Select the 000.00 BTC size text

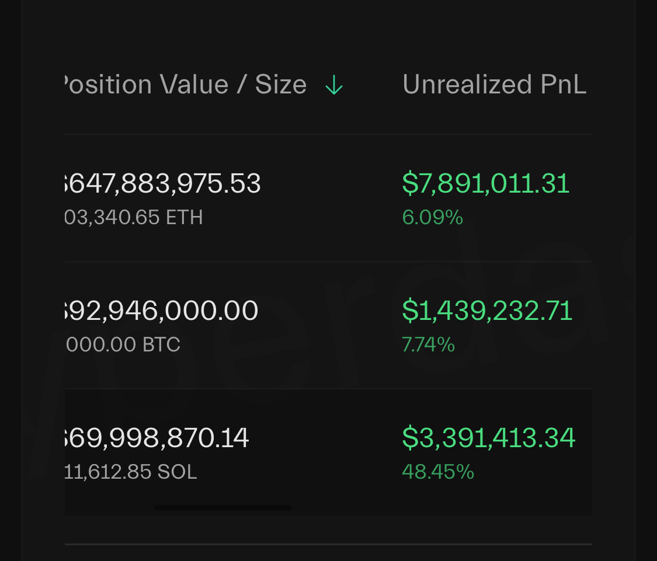[123, 344]
